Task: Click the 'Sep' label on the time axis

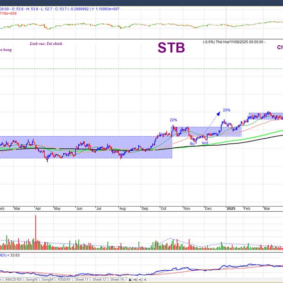Action: click(145, 208)
